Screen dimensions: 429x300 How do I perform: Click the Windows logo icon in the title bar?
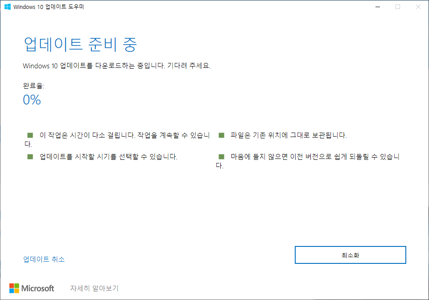coord(8,7)
